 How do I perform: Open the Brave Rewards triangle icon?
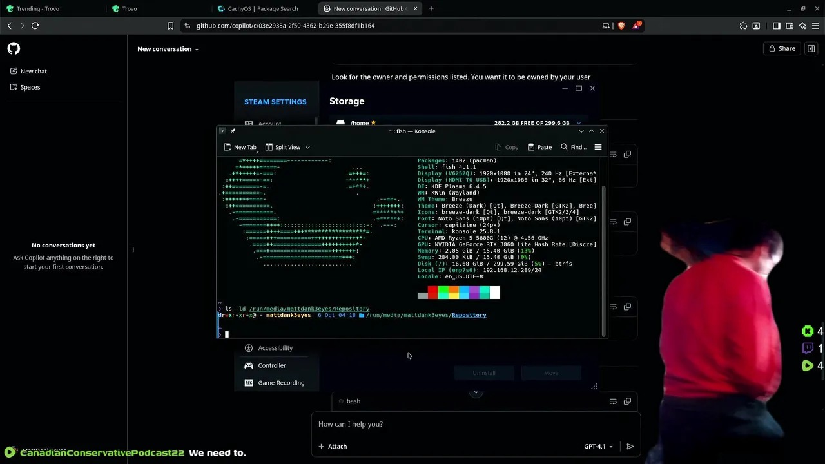point(637,26)
